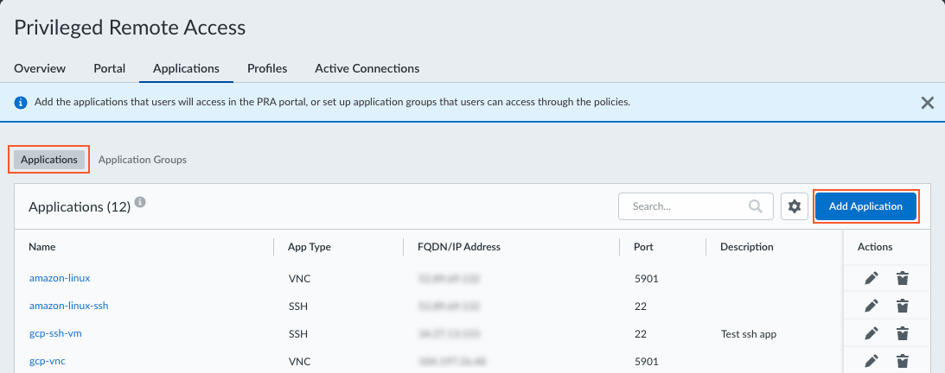The image size is (945, 373).
Task: Open table settings gear
Action: [795, 207]
